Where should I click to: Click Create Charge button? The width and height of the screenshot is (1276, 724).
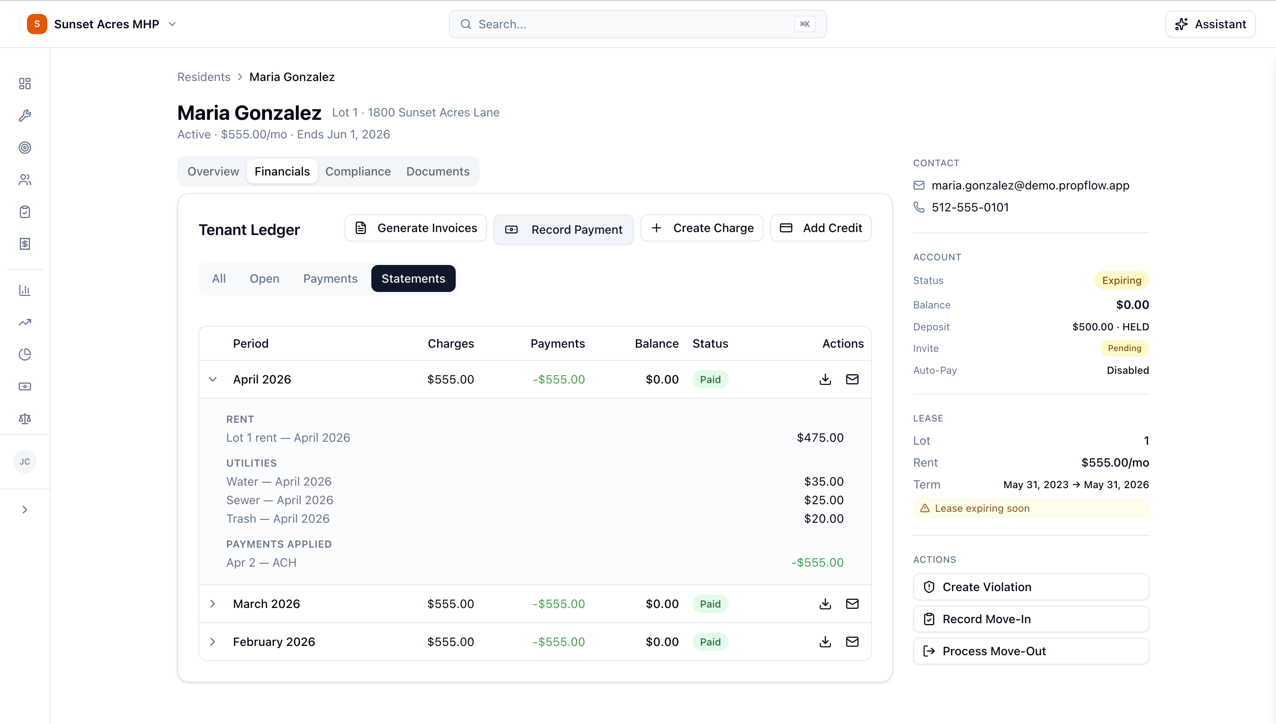702,228
